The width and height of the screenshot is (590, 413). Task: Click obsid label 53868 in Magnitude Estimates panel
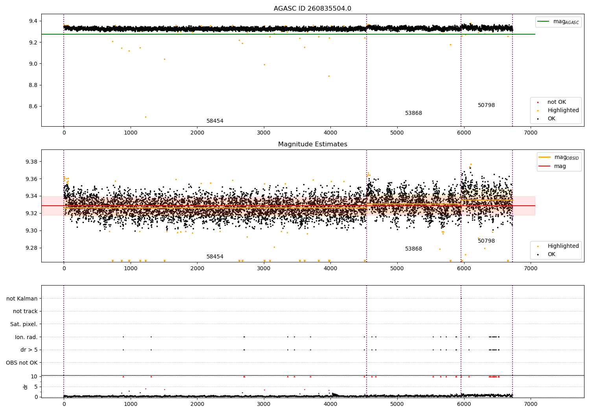point(413,249)
